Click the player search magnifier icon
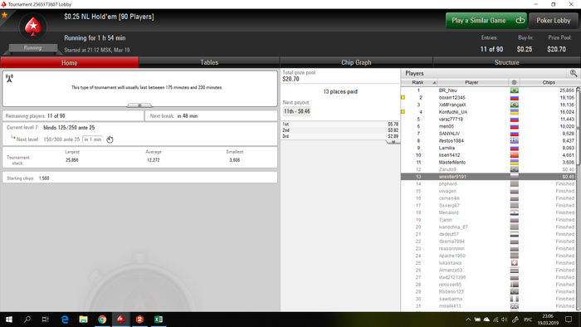Screen dimensions: 581x327 click(574, 73)
